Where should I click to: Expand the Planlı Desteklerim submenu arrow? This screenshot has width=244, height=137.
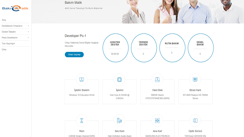(28, 37)
